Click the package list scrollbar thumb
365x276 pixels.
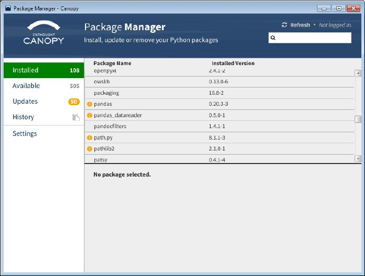tap(358, 119)
